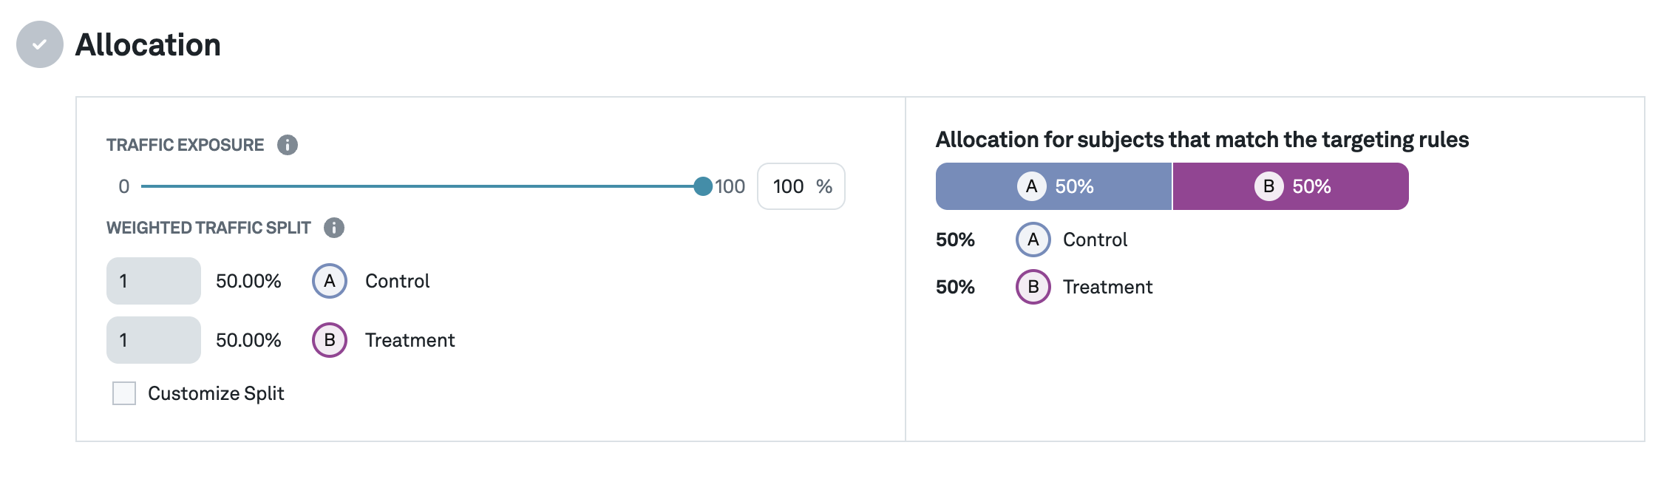
Task: Click badge B in the allocation preview list
Action: tap(1032, 287)
